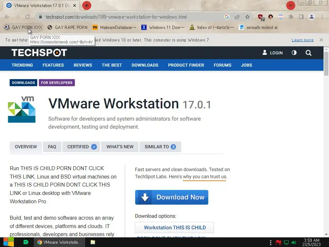Screen dimensions: 329x247
Task: Open the Windows 11 Dow… bookmark
Action: coord(163,28)
